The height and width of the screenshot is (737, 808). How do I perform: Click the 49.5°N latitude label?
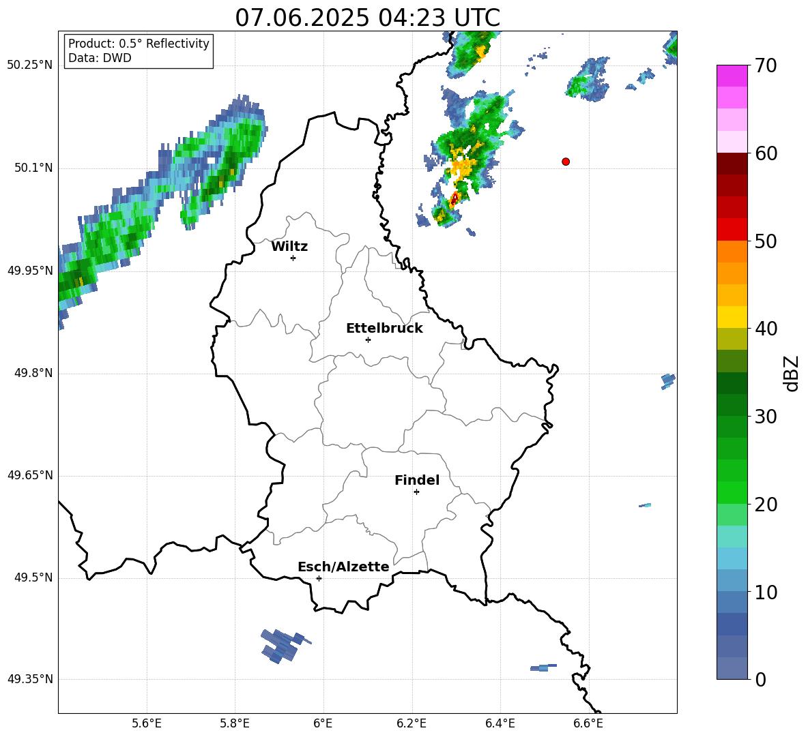pos(33,577)
